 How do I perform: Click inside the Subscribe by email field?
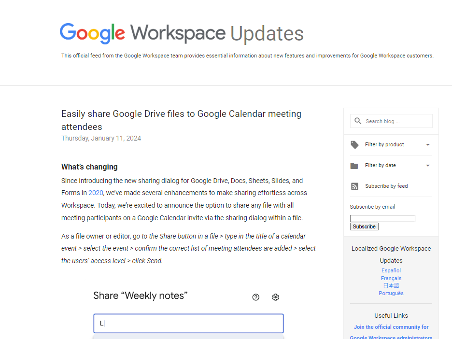click(382, 218)
